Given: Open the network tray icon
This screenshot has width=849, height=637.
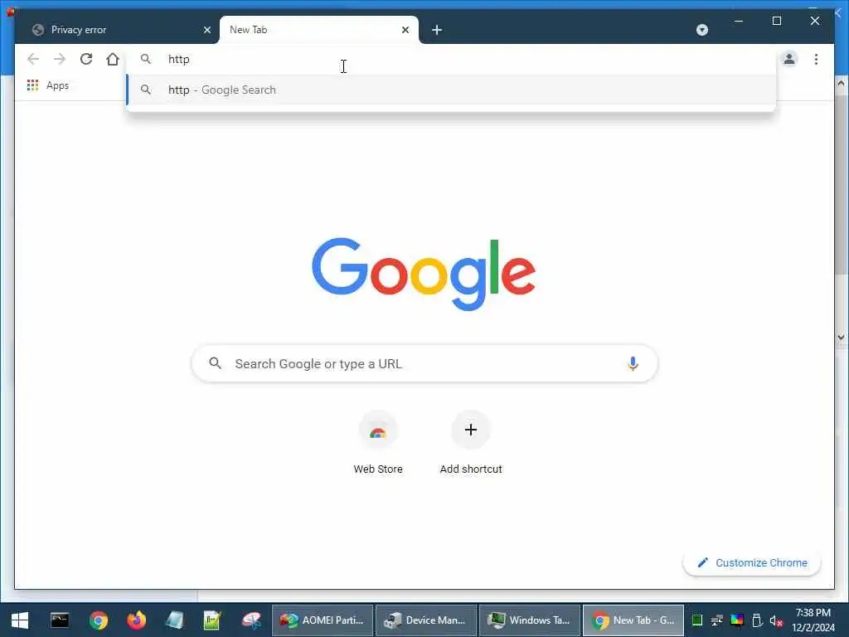Looking at the screenshot, I should click(x=717, y=620).
